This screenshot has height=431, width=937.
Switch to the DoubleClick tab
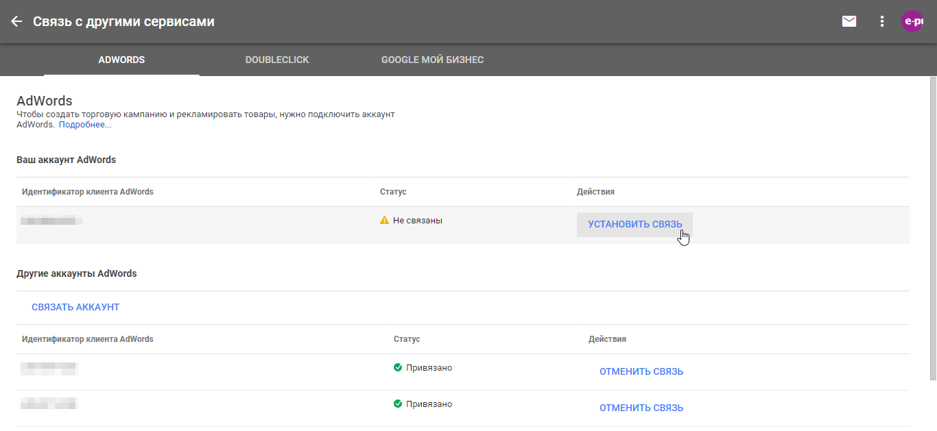[x=277, y=60]
